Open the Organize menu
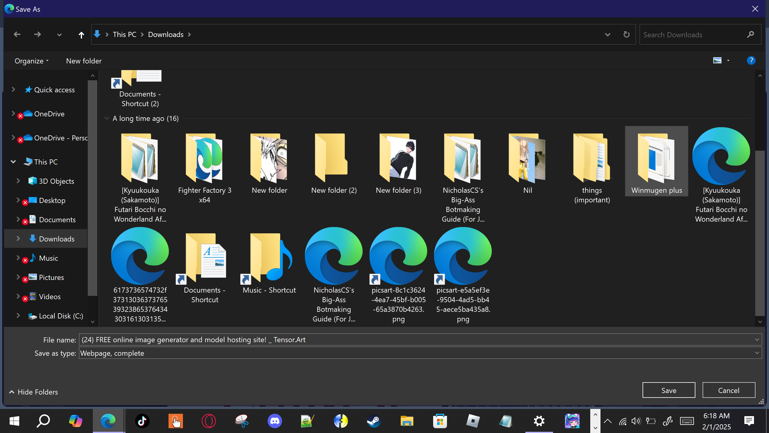Screen dimensions: 769x433 [x=31, y=61]
